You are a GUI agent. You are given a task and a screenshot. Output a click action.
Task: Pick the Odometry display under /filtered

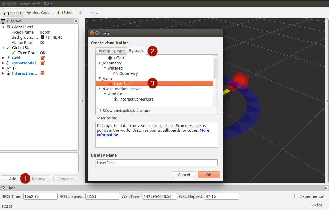(x=128, y=73)
